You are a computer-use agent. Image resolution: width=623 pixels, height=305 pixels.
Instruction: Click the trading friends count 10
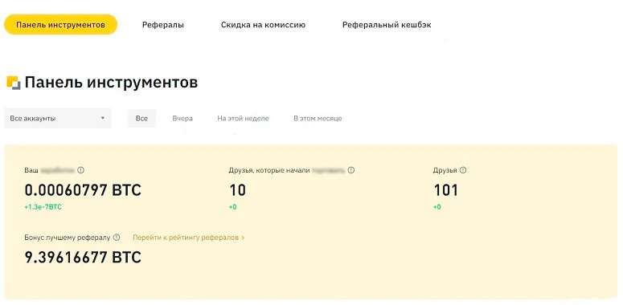[238, 190]
